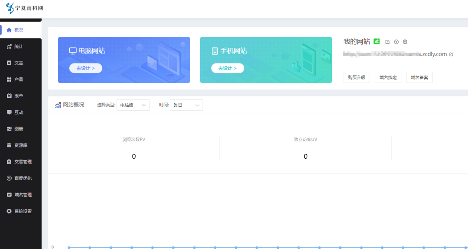
Task: Click the 产品 grid icon in sidebar
Action: point(9,80)
